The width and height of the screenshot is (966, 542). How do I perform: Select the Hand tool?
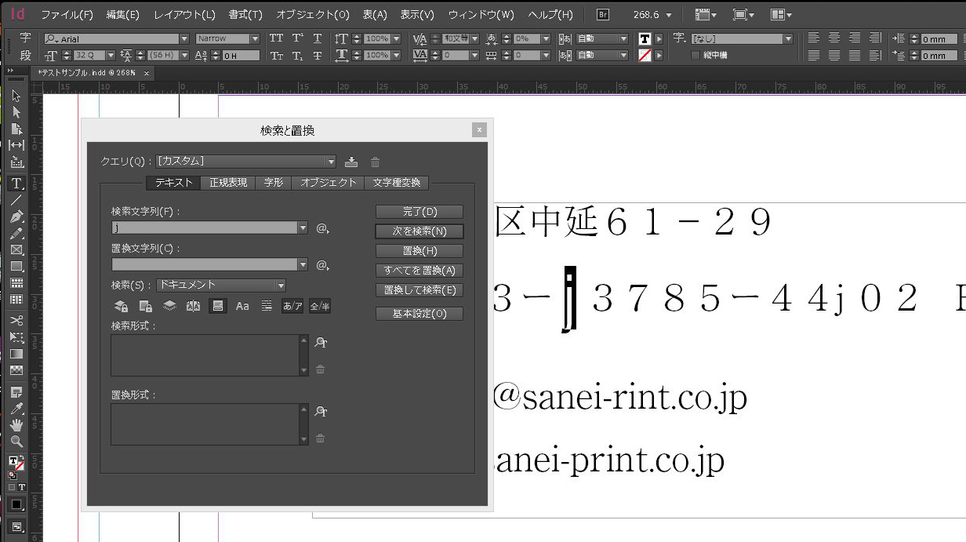click(16, 425)
